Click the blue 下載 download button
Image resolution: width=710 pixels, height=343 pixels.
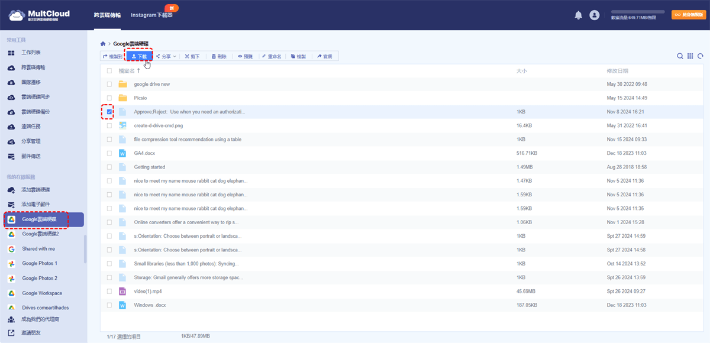(x=139, y=56)
